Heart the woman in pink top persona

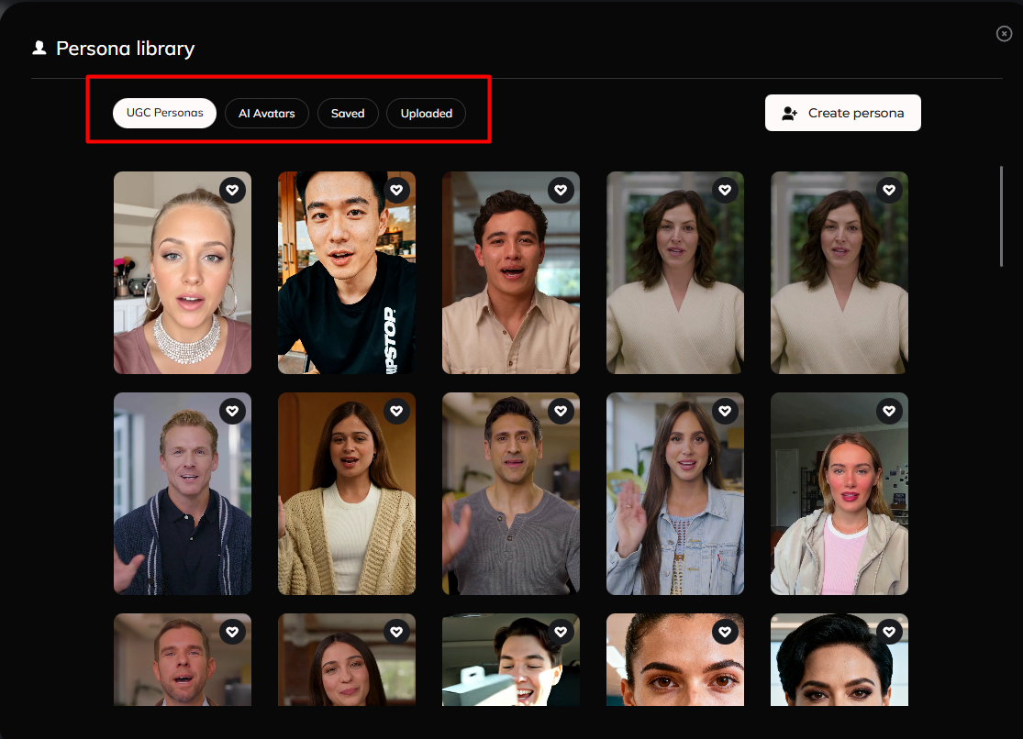[x=889, y=411]
